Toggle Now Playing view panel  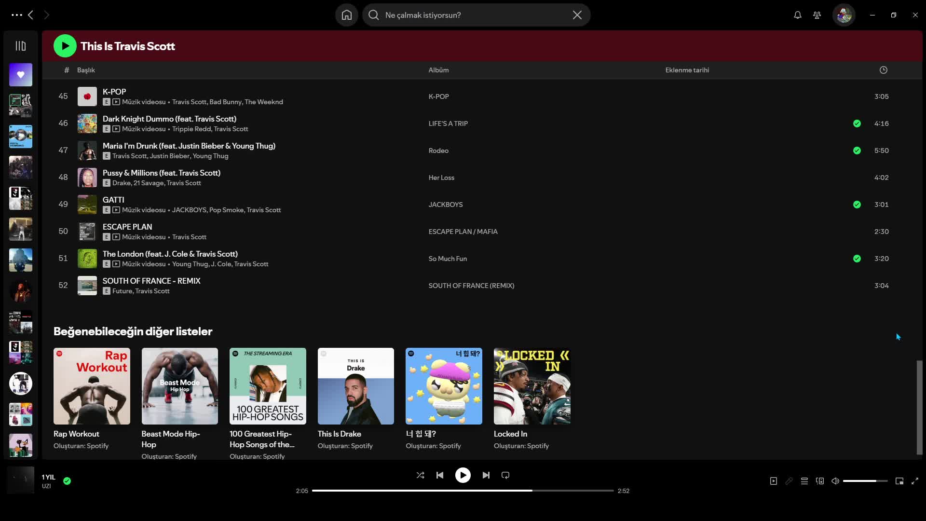coord(774,481)
